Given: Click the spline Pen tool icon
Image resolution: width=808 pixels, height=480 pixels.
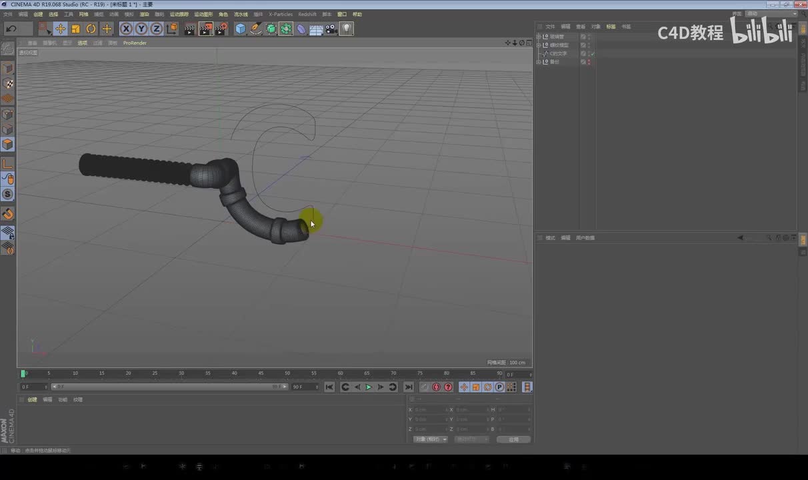Looking at the screenshot, I should click(x=256, y=29).
